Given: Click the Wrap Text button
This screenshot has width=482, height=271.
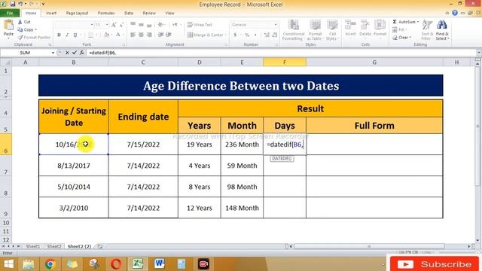Looking at the screenshot, I should [200, 25].
